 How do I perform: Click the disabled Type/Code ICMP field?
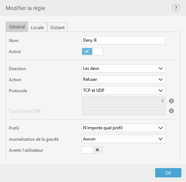[x=124, y=111]
